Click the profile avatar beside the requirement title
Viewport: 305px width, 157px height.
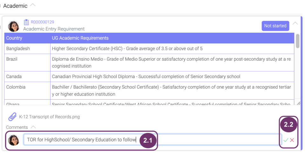pos(14,26)
